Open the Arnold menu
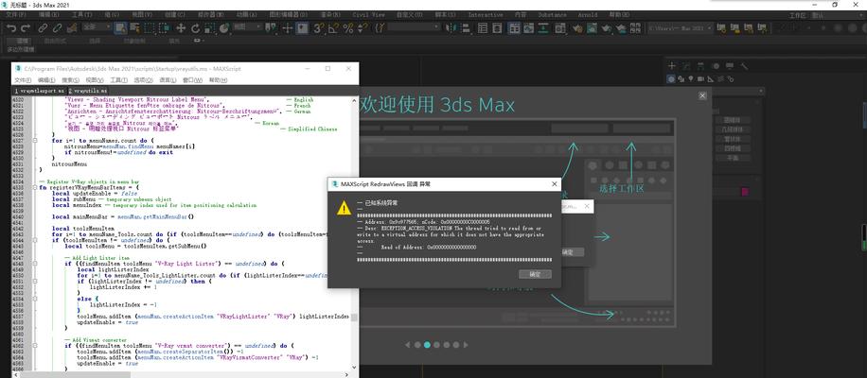This screenshot has width=867, height=378. (x=588, y=15)
